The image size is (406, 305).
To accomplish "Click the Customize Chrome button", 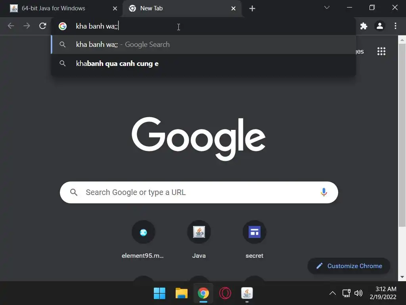I will coord(349,266).
